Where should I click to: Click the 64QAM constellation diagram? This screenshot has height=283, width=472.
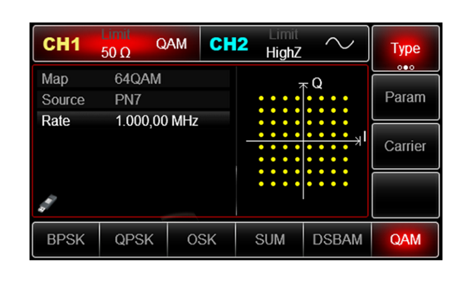coord(303,140)
